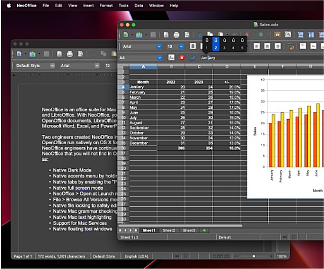Open the Function Wizard in formula bar

171,58
